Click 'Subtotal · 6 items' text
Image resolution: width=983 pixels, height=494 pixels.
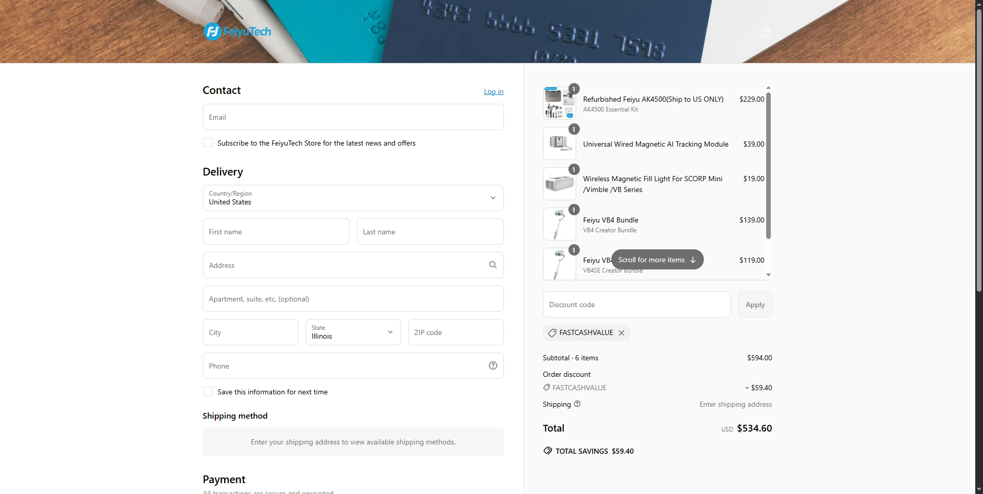tap(570, 358)
